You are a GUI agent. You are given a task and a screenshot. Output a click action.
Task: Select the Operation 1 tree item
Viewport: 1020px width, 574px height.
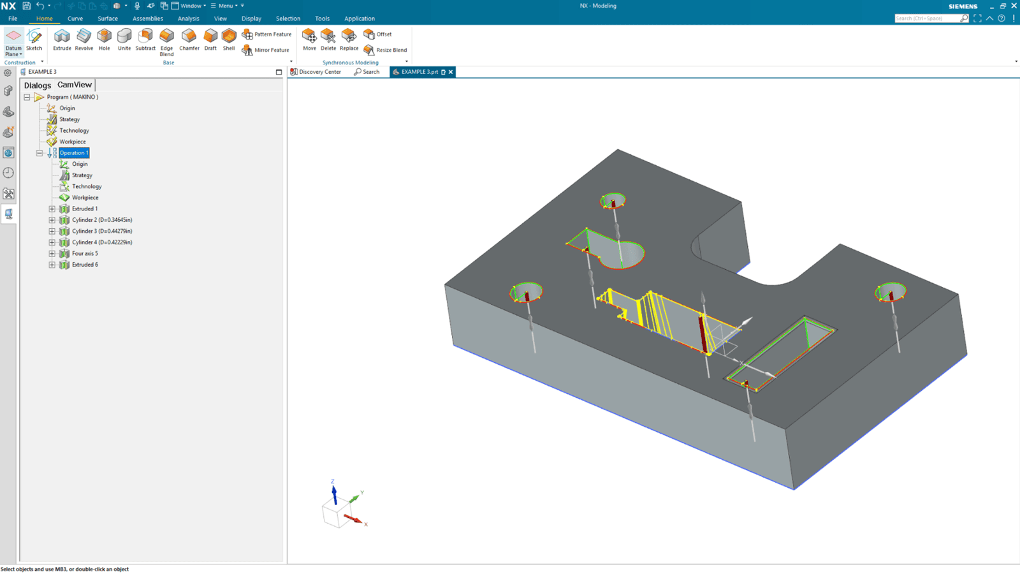click(x=74, y=153)
